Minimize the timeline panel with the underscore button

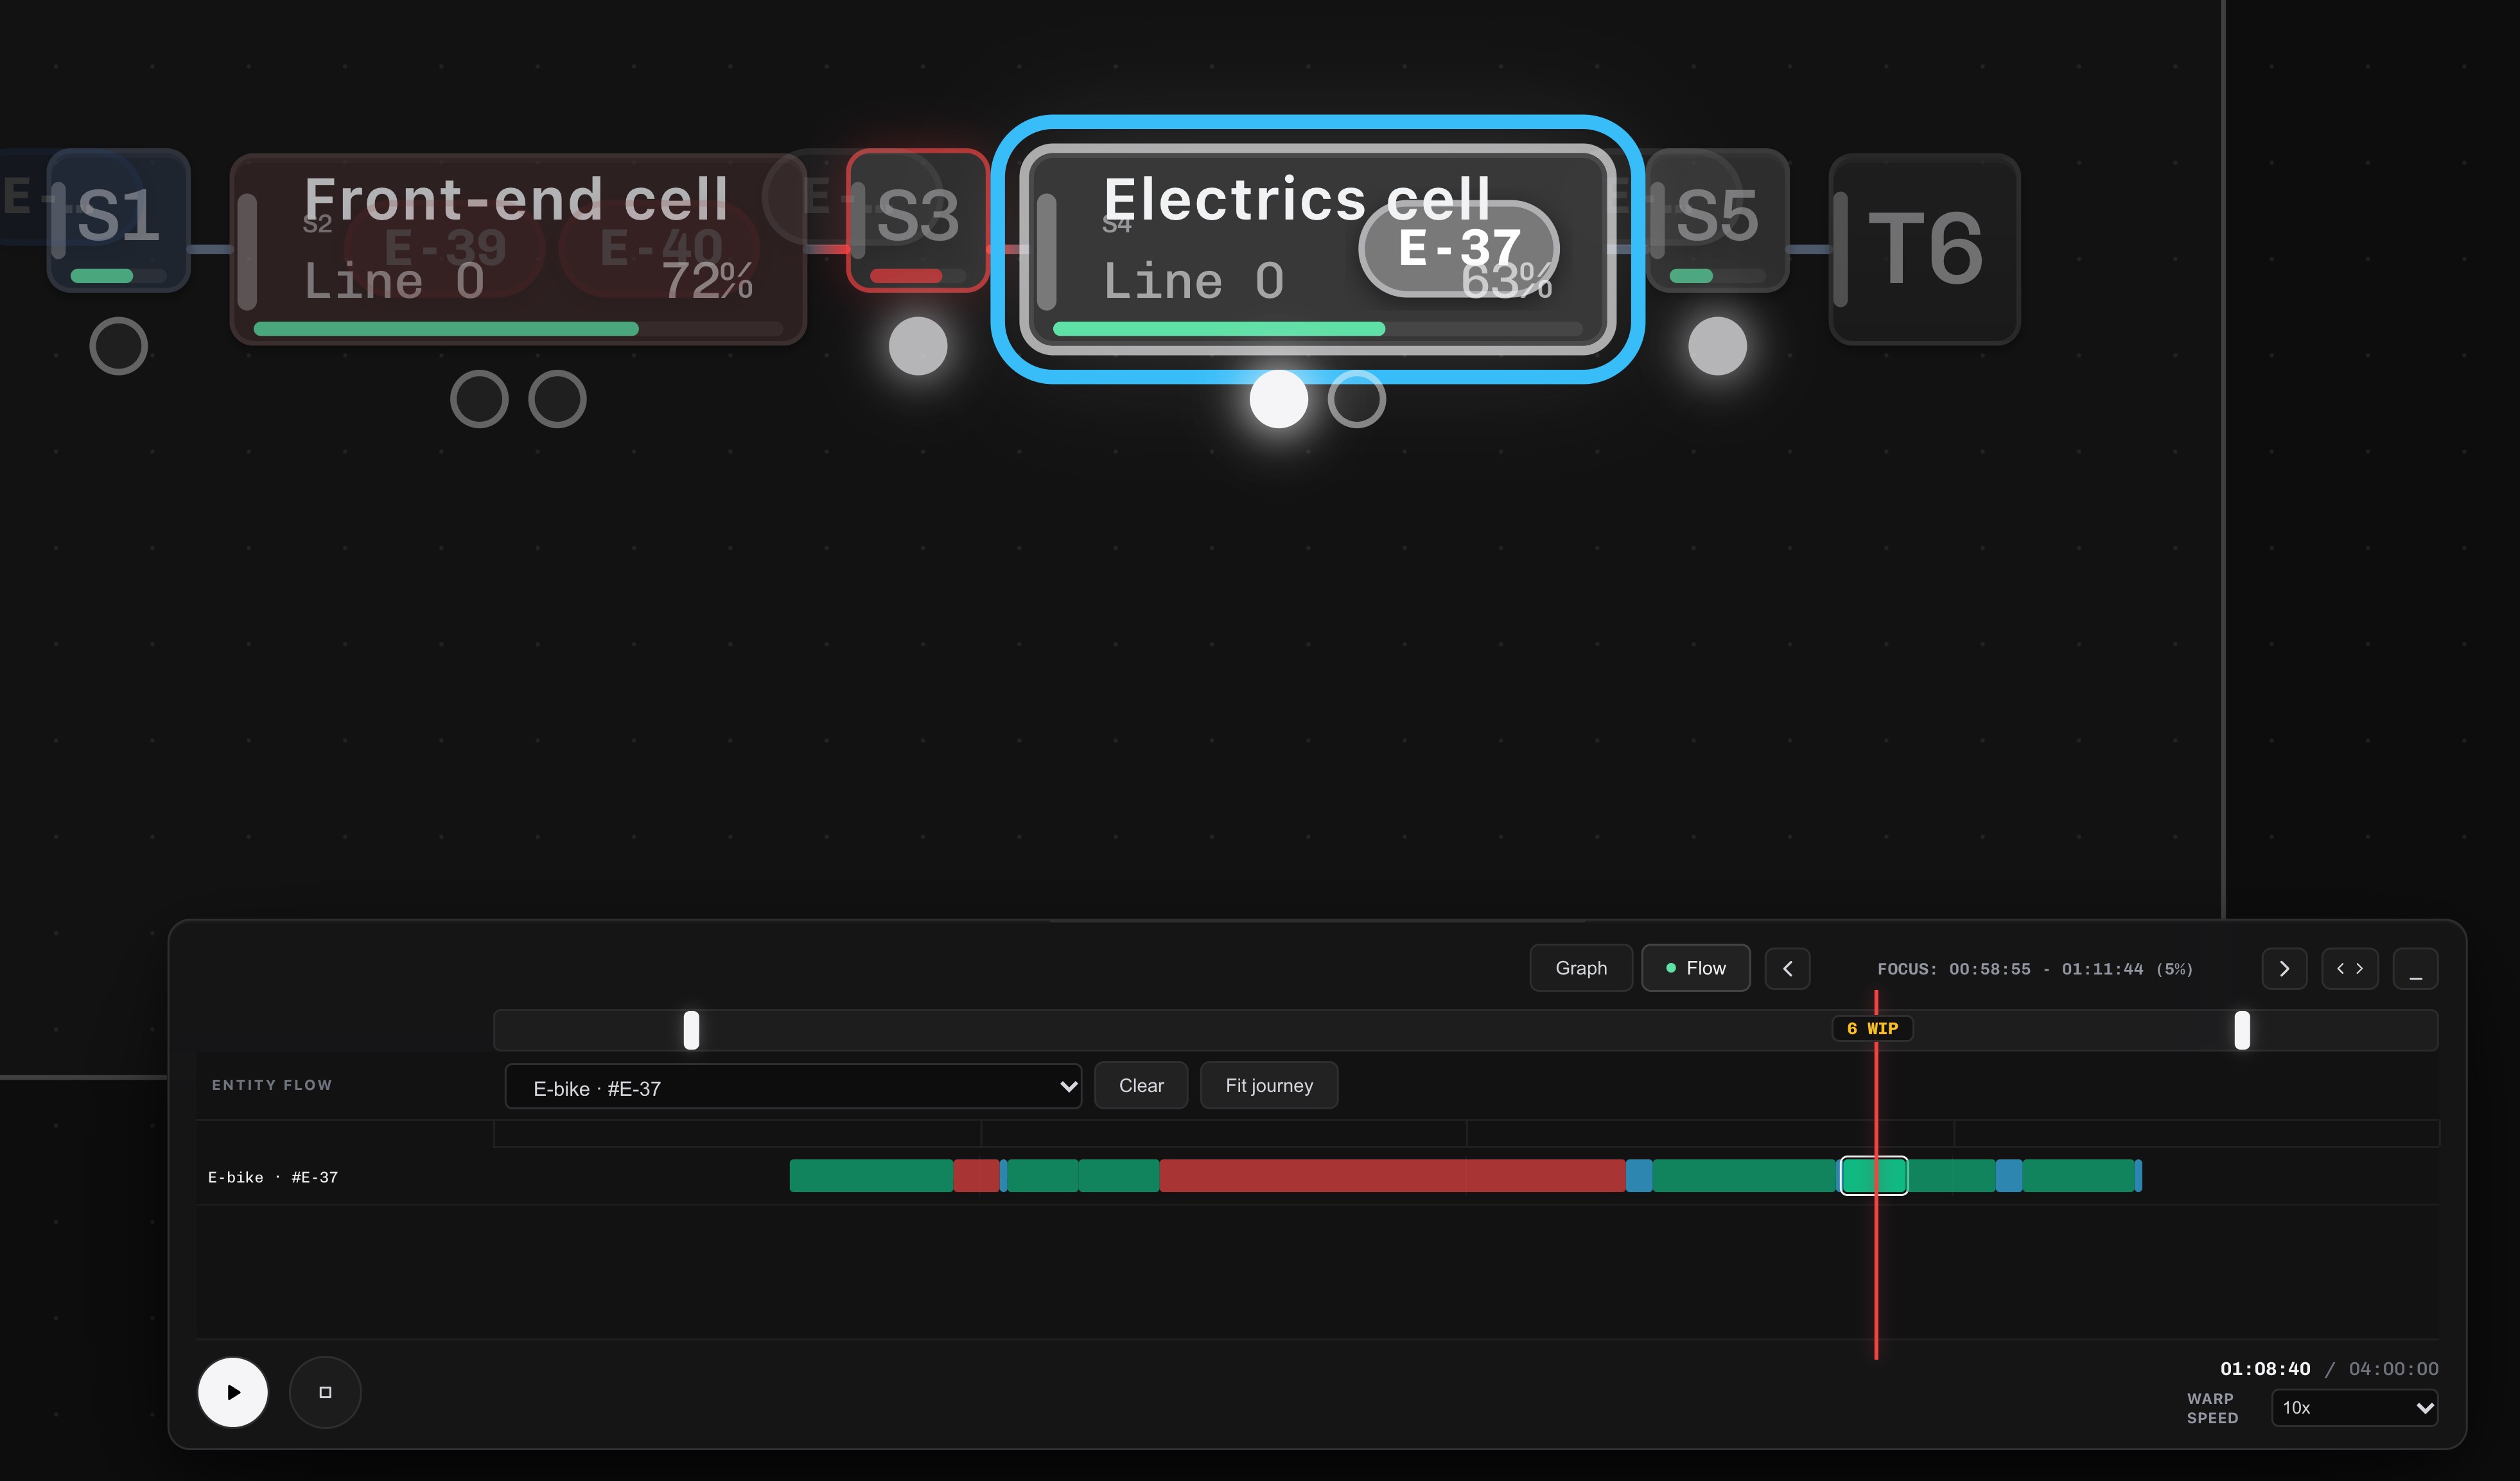[2415, 968]
